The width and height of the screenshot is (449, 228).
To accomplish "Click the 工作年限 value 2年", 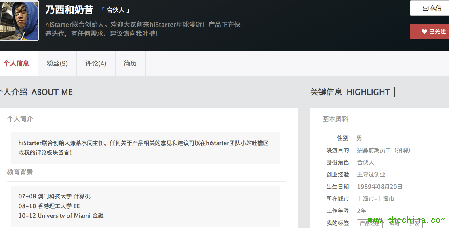I will tap(362, 211).
